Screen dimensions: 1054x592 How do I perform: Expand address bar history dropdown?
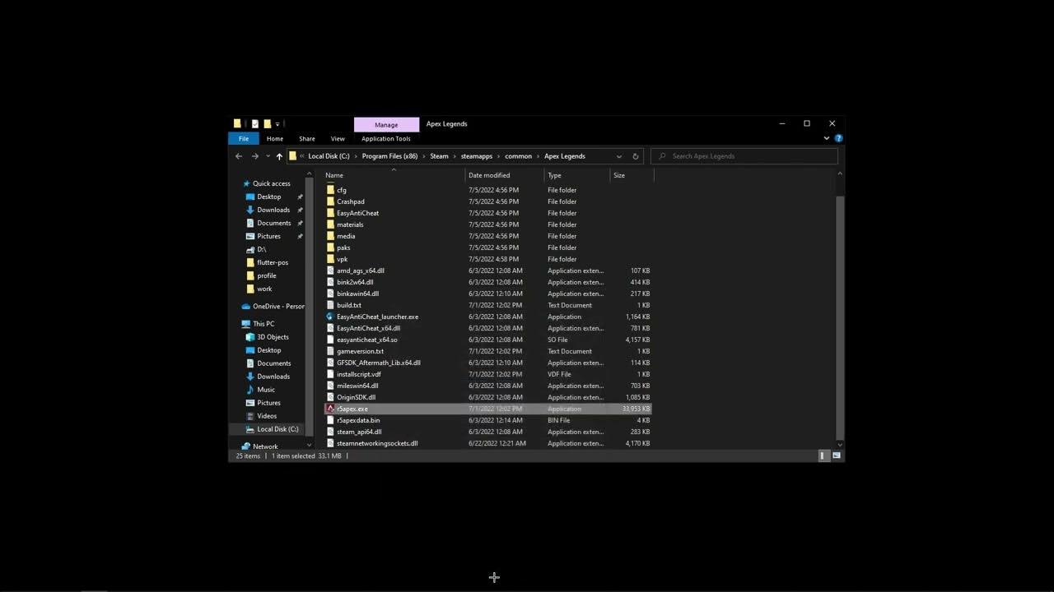tap(618, 156)
